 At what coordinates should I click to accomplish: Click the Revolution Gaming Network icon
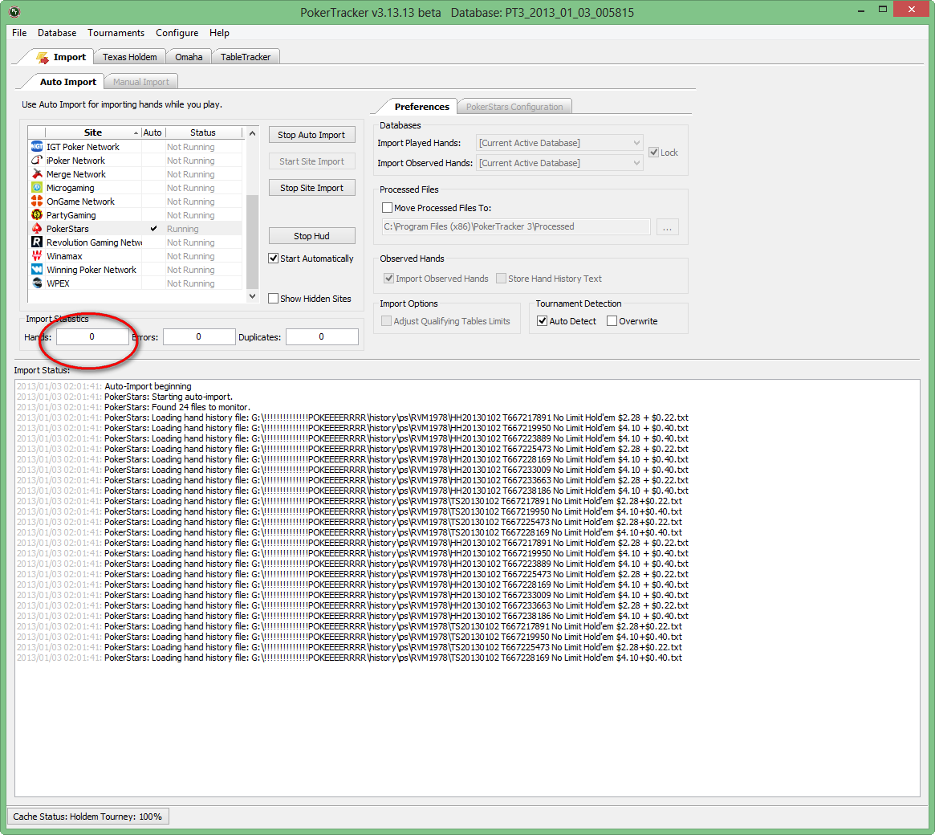pos(37,242)
